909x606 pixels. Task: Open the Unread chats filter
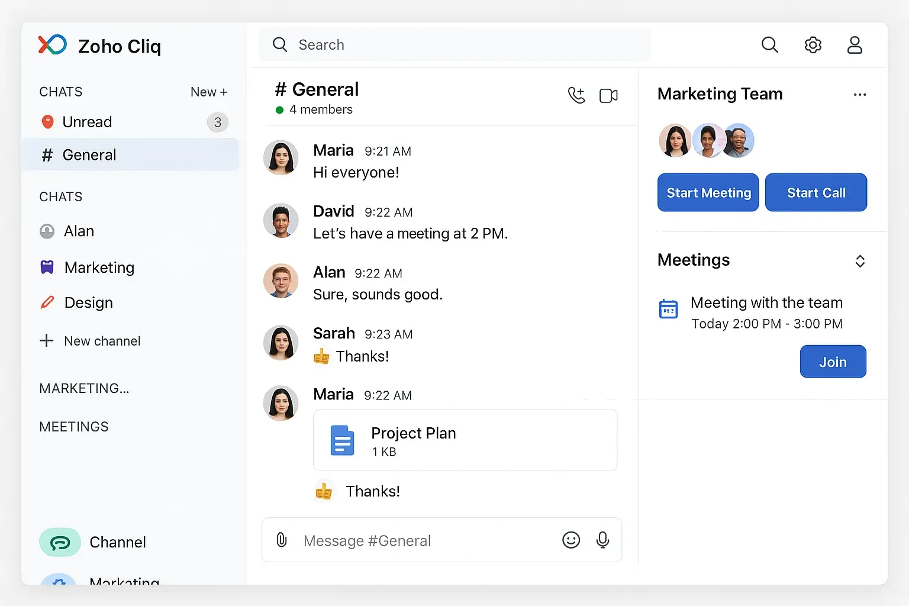coord(87,122)
